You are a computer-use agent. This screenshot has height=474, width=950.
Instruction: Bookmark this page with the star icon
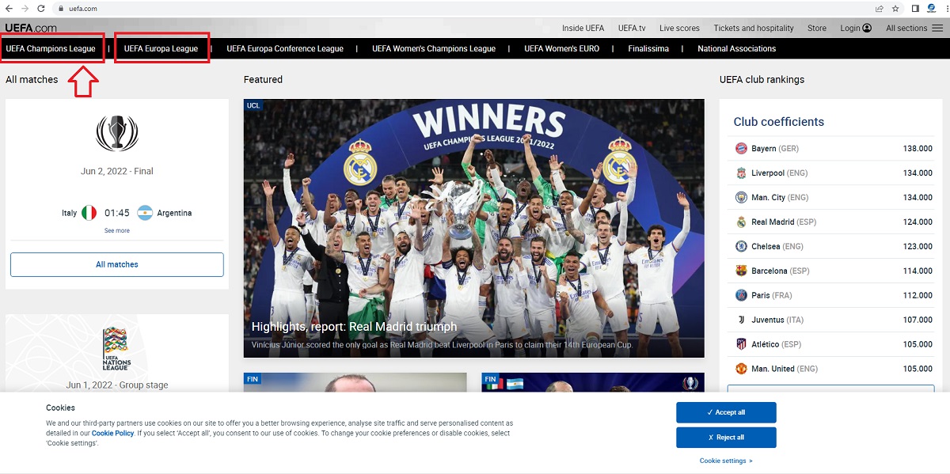pos(895,8)
